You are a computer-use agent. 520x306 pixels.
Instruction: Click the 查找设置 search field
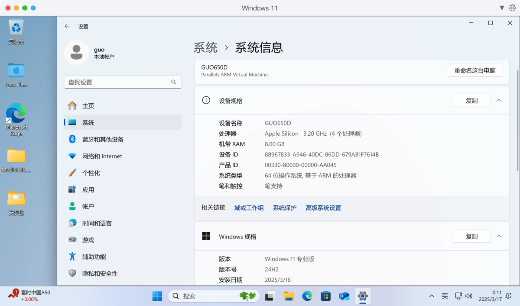click(123, 82)
